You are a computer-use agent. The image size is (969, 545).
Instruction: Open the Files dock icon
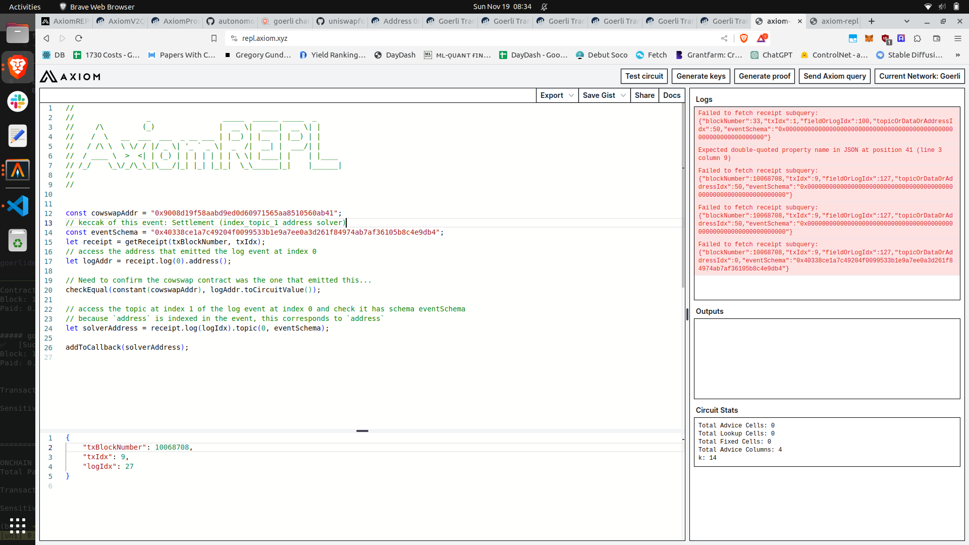[x=18, y=33]
